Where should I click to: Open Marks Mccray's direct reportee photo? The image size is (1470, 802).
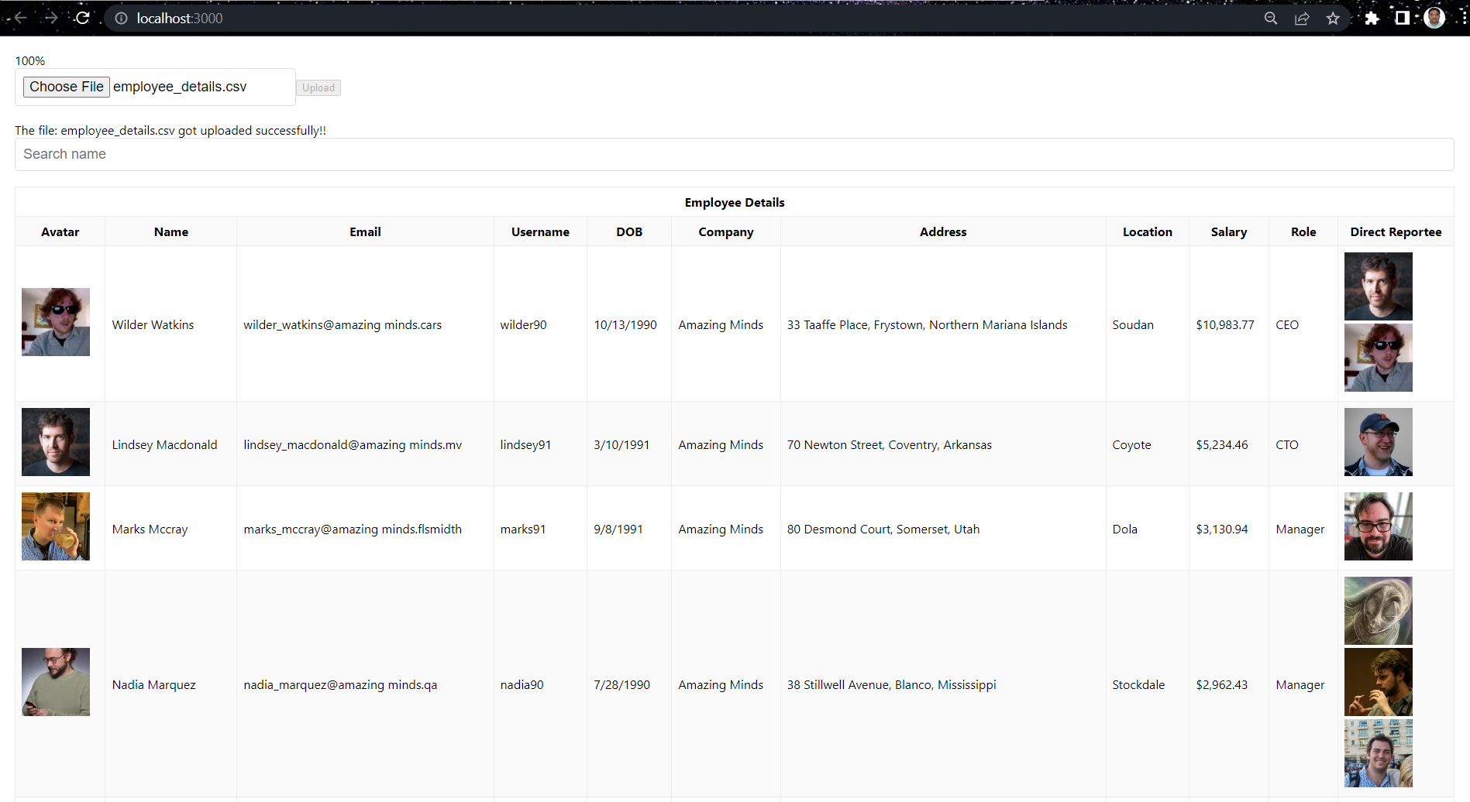1378,526
